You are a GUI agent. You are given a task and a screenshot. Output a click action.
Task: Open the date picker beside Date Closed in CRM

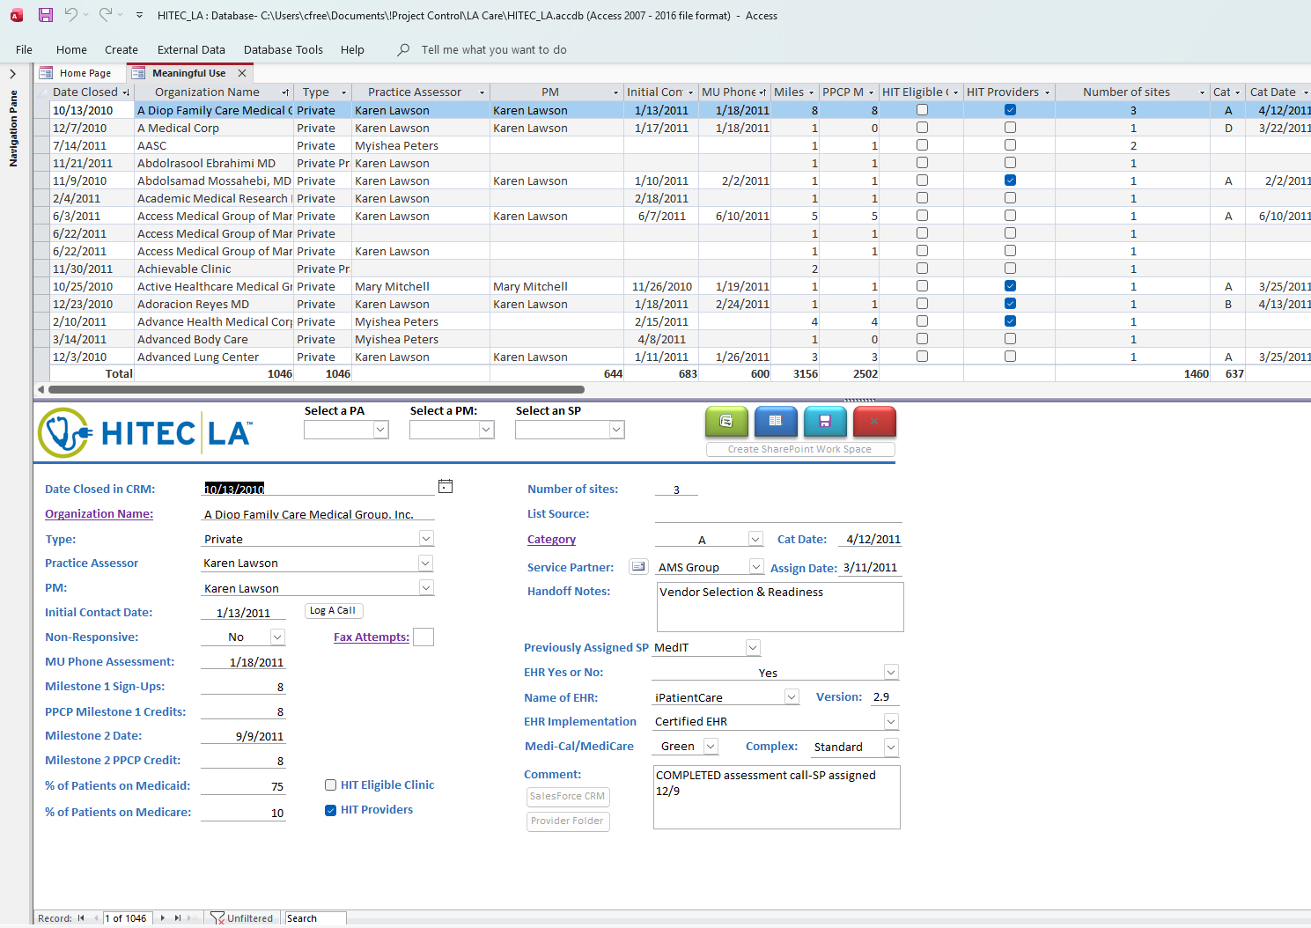click(x=446, y=486)
